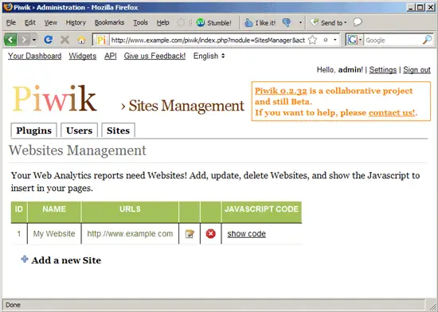
Task: Click the My Website name cell
Action: pos(54,233)
